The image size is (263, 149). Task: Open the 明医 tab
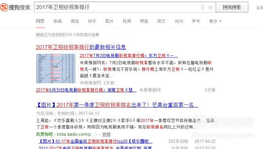[x=144, y=21]
